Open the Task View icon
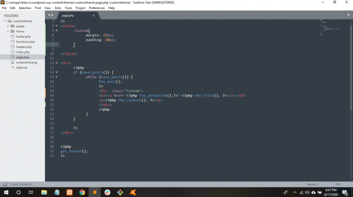Image resolution: width=353 pixels, height=197 pixels. pyautogui.click(x=31, y=192)
